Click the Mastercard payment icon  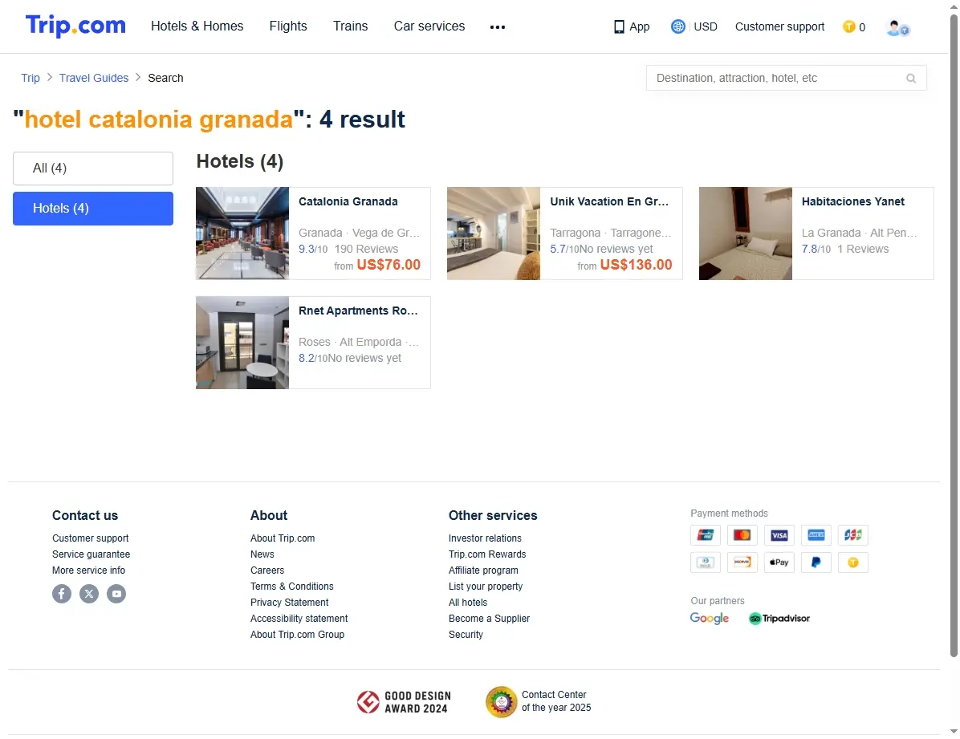tap(742, 535)
